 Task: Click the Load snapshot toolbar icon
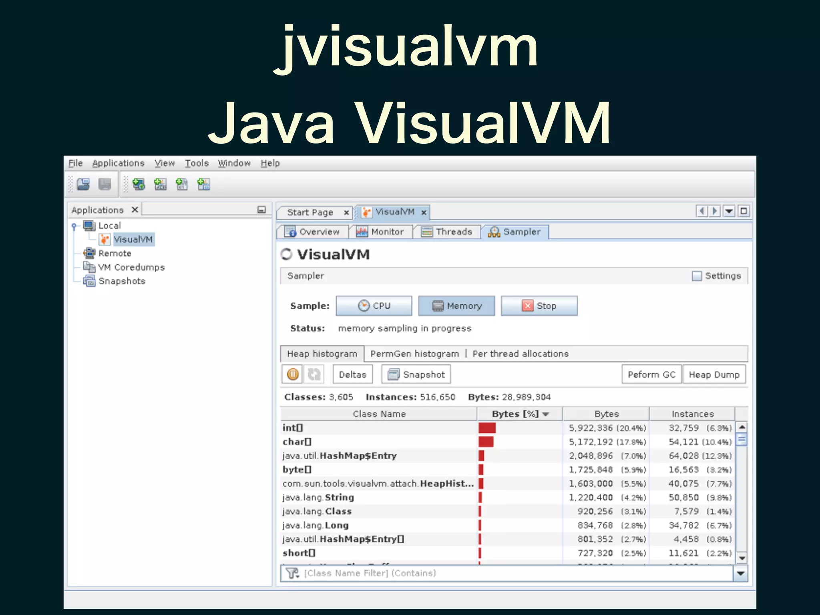[83, 184]
